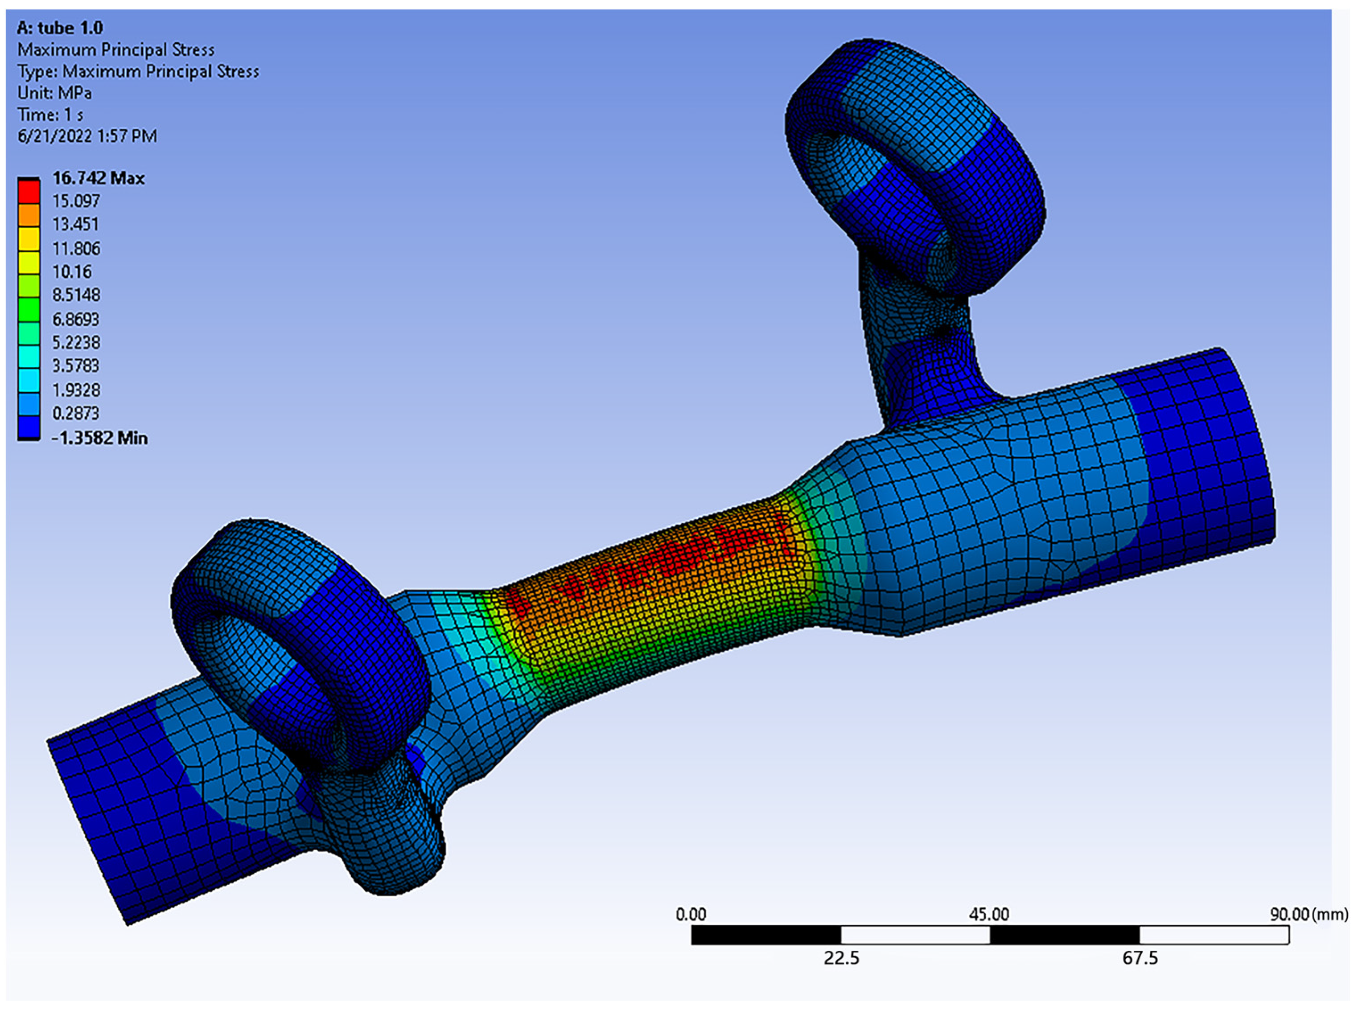Image resolution: width=1362 pixels, height=1014 pixels.
Task: Click the orange legend color band
Action: point(28,215)
